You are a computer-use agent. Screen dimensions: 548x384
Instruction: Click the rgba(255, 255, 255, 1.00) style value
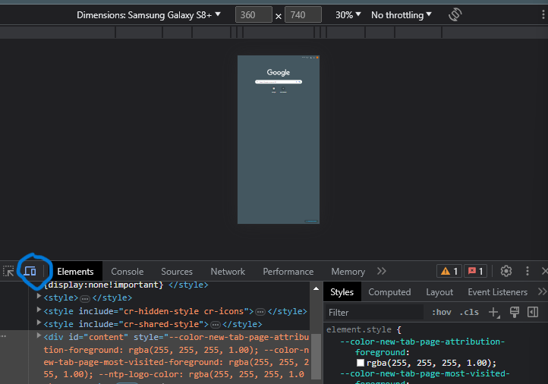431,363
